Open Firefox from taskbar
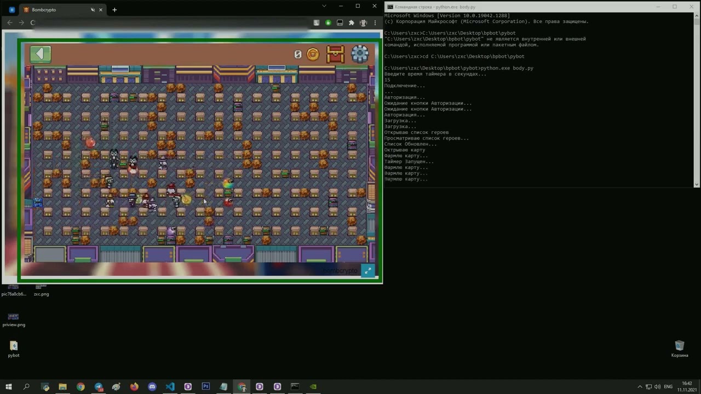This screenshot has height=394, width=701. [x=134, y=386]
